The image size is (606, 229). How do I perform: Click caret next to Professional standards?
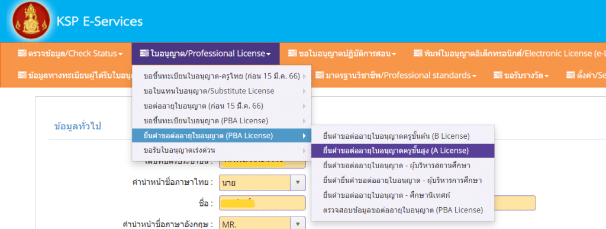[474, 76]
